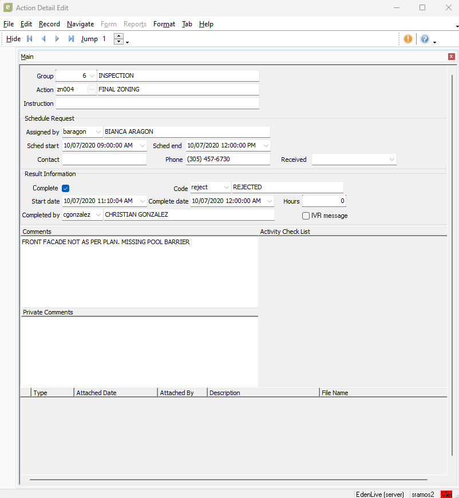Open the Assigned by dropdown
Image resolution: width=459 pixels, height=498 pixels.
coord(98,132)
